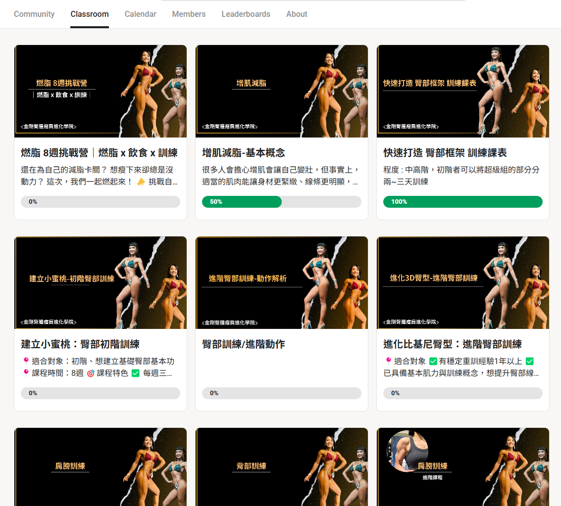561x506 pixels.
Task: Click title 臀部訓練/進階動作
Action: (244, 344)
